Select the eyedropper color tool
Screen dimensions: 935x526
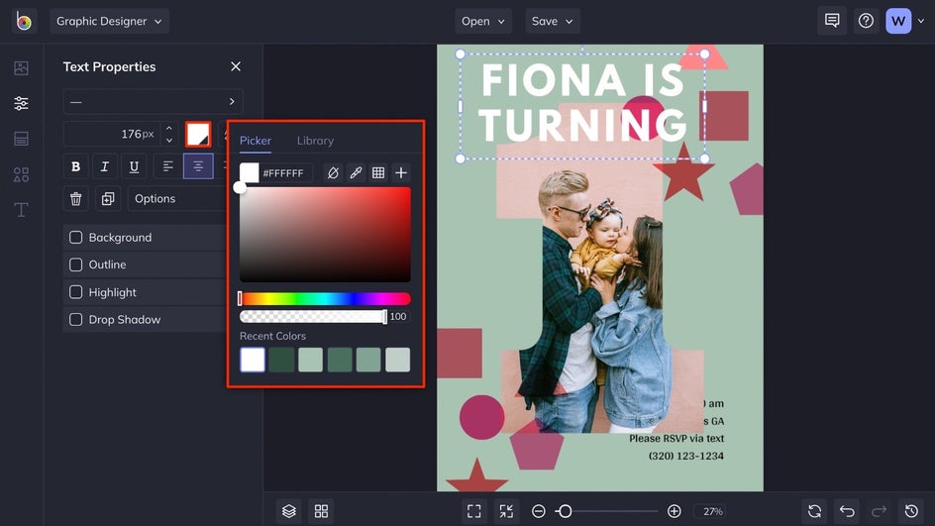[x=356, y=173]
